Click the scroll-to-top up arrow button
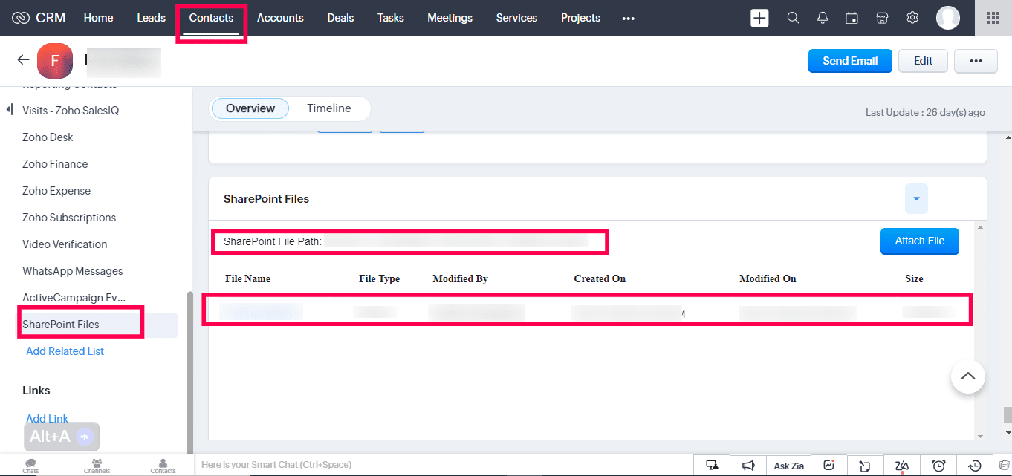The width and height of the screenshot is (1012, 476). point(967,376)
